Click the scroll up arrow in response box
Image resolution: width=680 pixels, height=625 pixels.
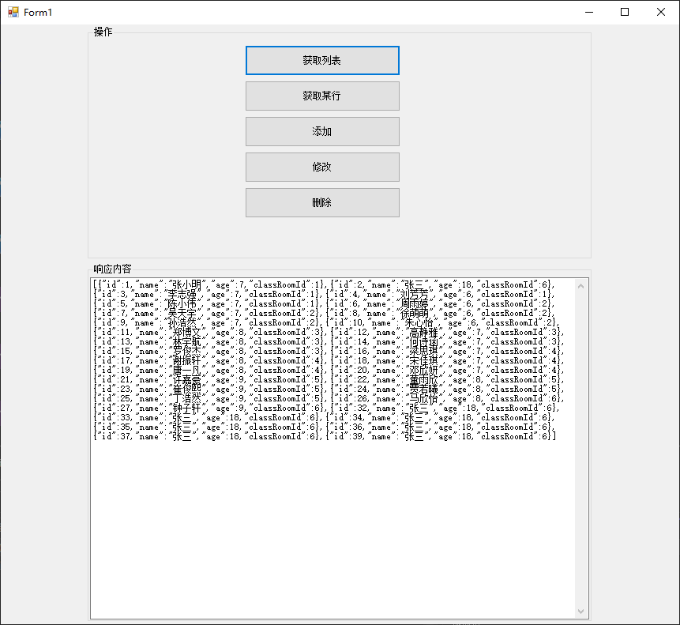[580, 286]
